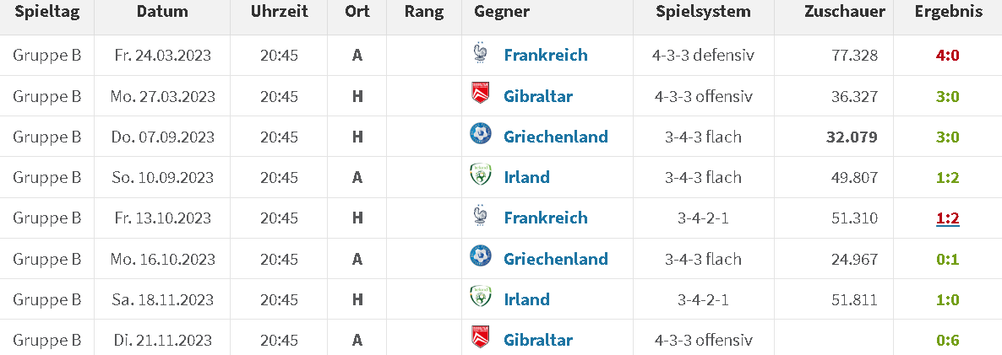Image resolution: width=1002 pixels, height=355 pixels.
Task: Open the 0:6 result against Gibraltar
Action: [948, 341]
